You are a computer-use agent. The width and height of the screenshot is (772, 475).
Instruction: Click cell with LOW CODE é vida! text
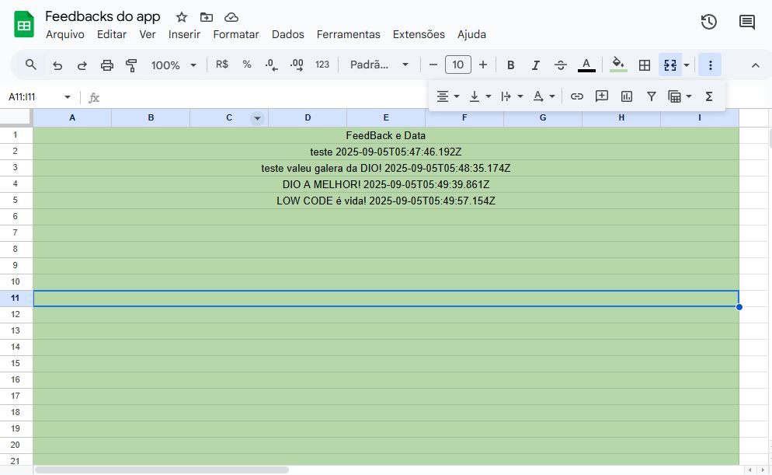coord(386,201)
